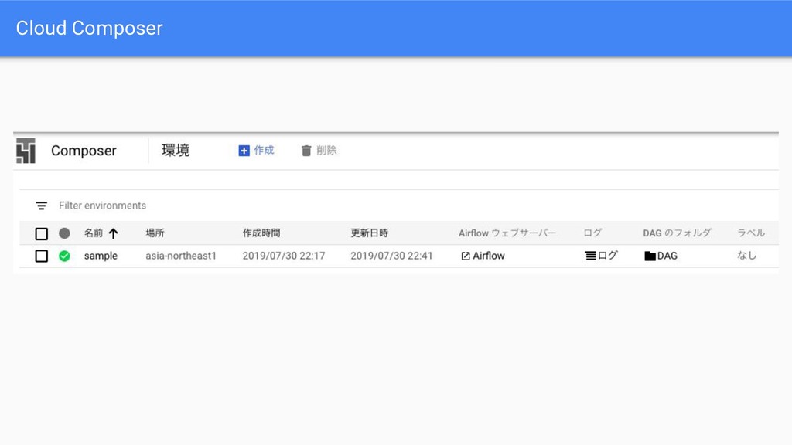Click the trash can delete icon

point(306,151)
